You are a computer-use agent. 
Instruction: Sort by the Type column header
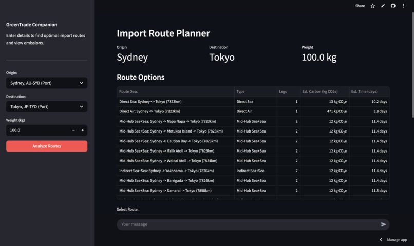pyautogui.click(x=256, y=91)
